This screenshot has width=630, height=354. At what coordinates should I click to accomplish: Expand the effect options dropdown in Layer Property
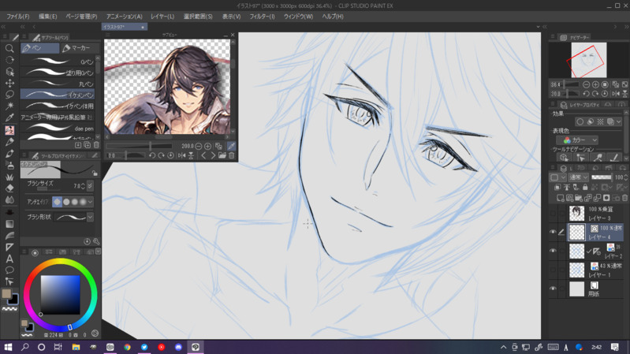click(619, 121)
